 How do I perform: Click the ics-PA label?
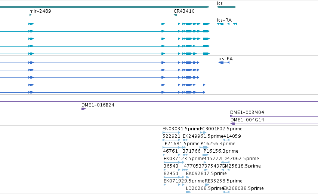226,59
